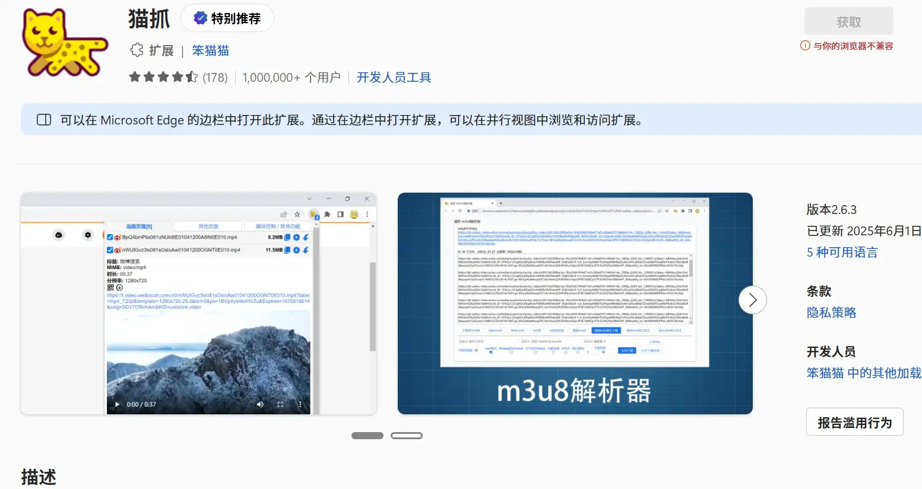Click the incompatibility warning info icon
This screenshot has height=489, width=922.
click(x=805, y=46)
